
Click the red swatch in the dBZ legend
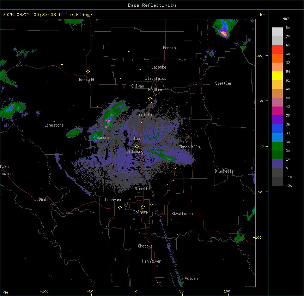point(277,50)
